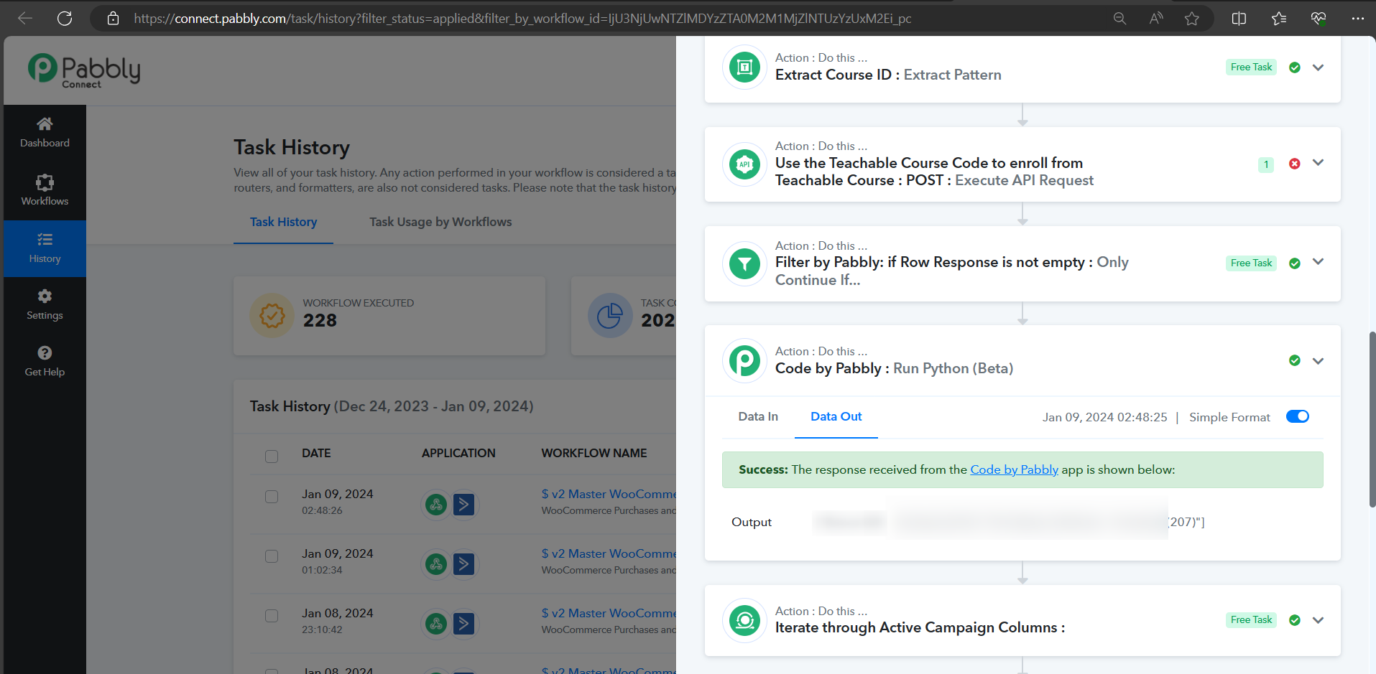Collapse the Code by Pabbly step
This screenshot has width=1376, height=674.
click(x=1318, y=361)
